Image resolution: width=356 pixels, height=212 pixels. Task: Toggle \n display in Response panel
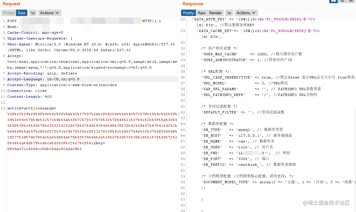(x=229, y=13)
